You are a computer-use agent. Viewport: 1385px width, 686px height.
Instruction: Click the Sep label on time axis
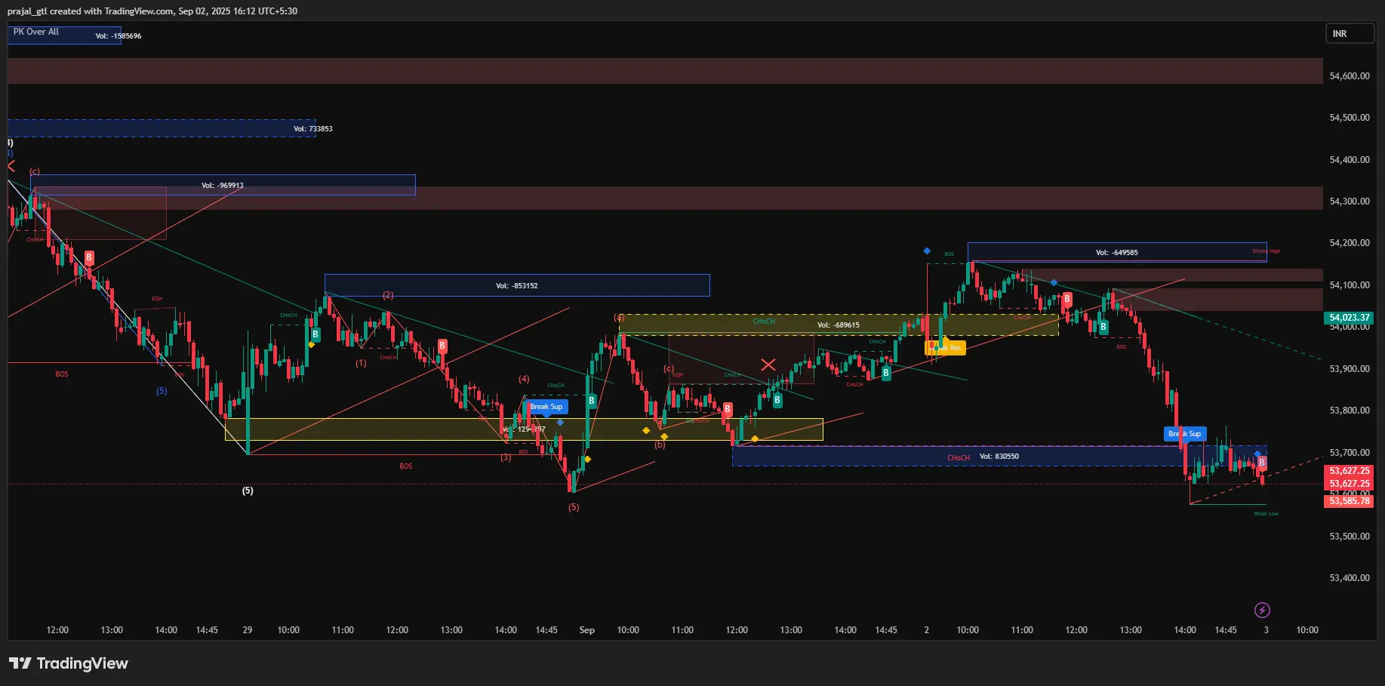pyautogui.click(x=586, y=630)
